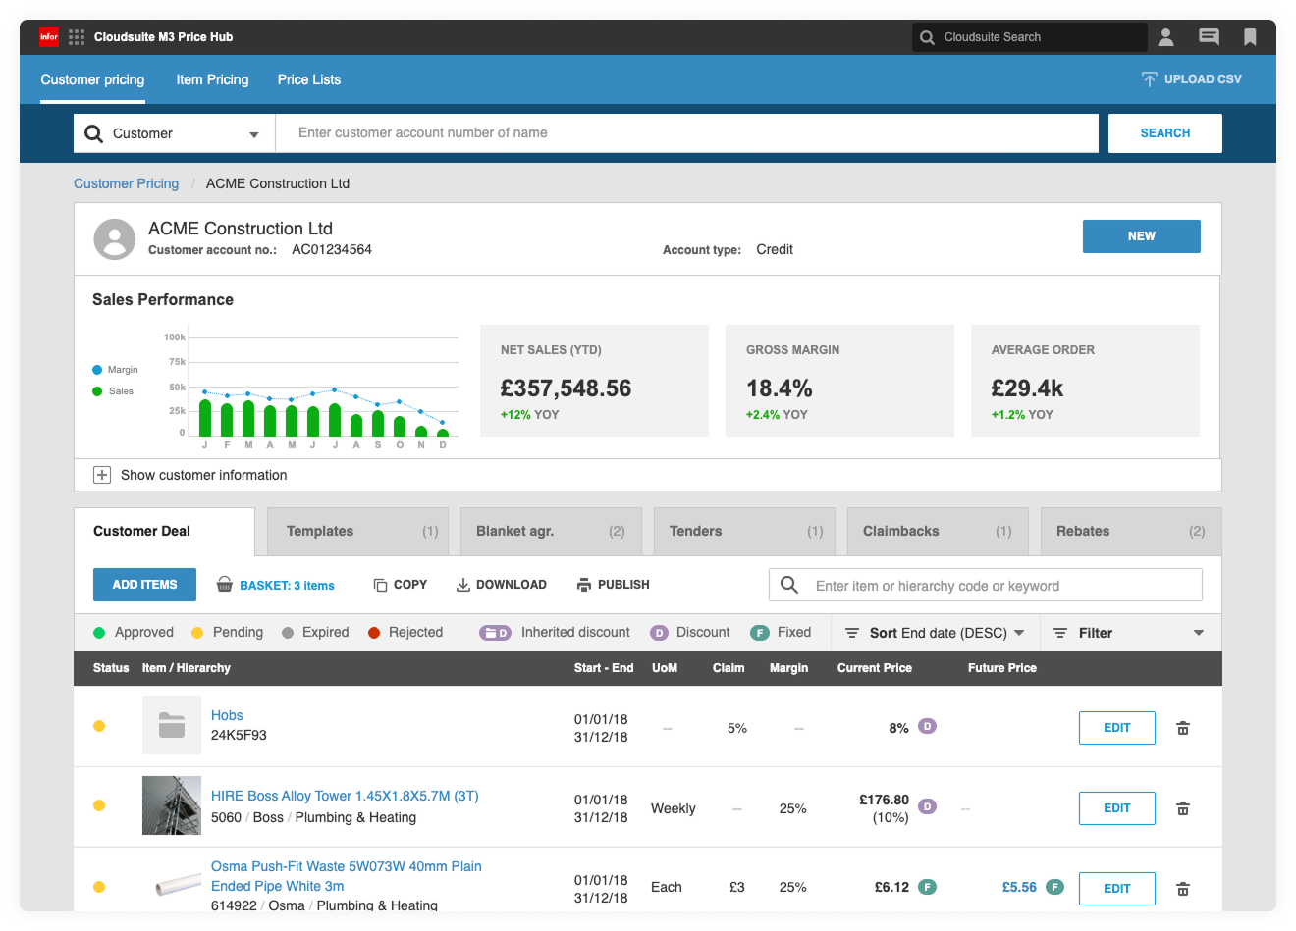Screen dimensions: 1296x931
Task: Select the Templates tab
Action: click(358, 531)
